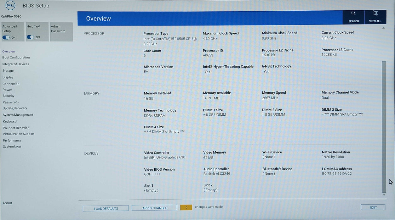Click scrollbar down arrow
Image resolution: width=395 pixels, height=220 pixels.
[384, 195]
